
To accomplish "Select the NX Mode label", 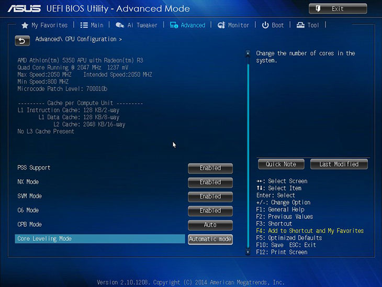I will coord(28,182).
